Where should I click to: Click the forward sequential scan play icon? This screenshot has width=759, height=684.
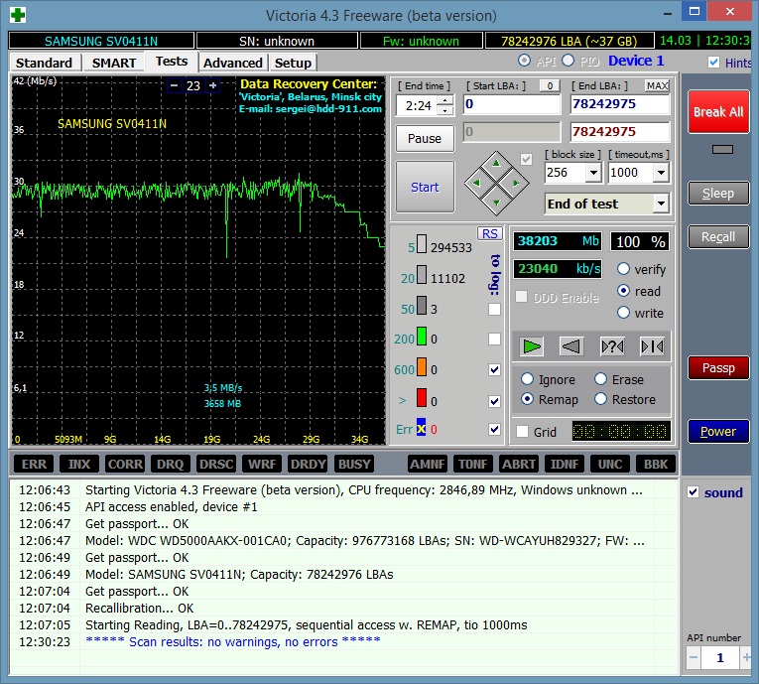click(533, 345)
